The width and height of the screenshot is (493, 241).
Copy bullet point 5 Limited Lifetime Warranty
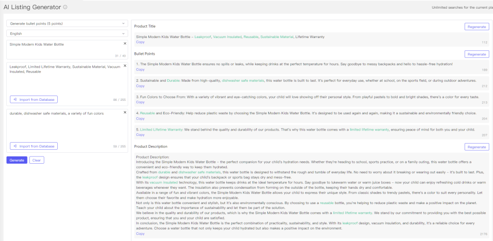pyautogui.click(x=140, y=135)
